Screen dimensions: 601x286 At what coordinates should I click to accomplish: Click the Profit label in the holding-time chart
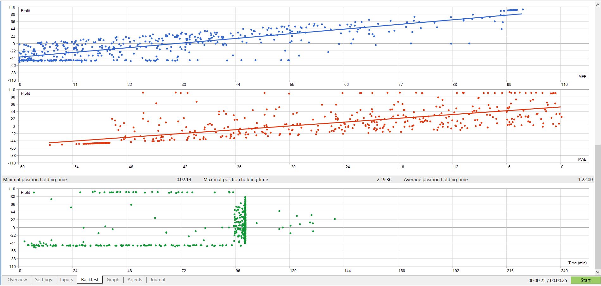tap(25, 193)
